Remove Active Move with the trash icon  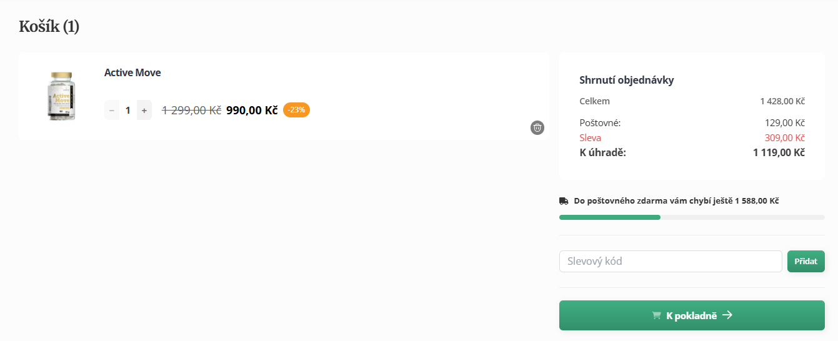pos(537,127)
